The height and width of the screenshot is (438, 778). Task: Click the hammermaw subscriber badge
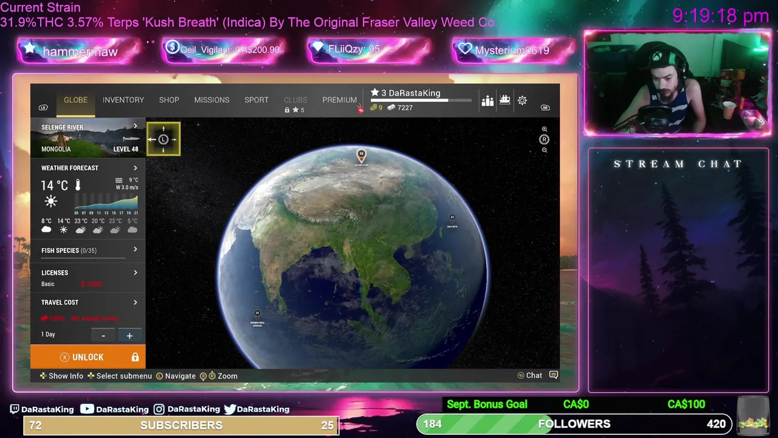pyautogui.click(x=79, y=51)
